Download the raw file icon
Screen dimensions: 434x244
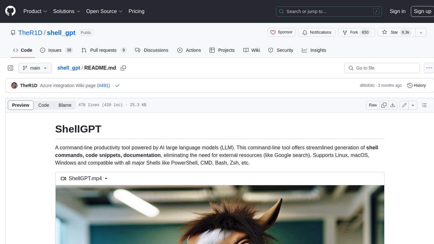pos(393,105)
